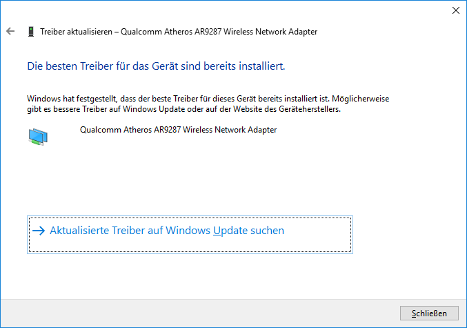Go back with the arrow icon

pos(10,31)
